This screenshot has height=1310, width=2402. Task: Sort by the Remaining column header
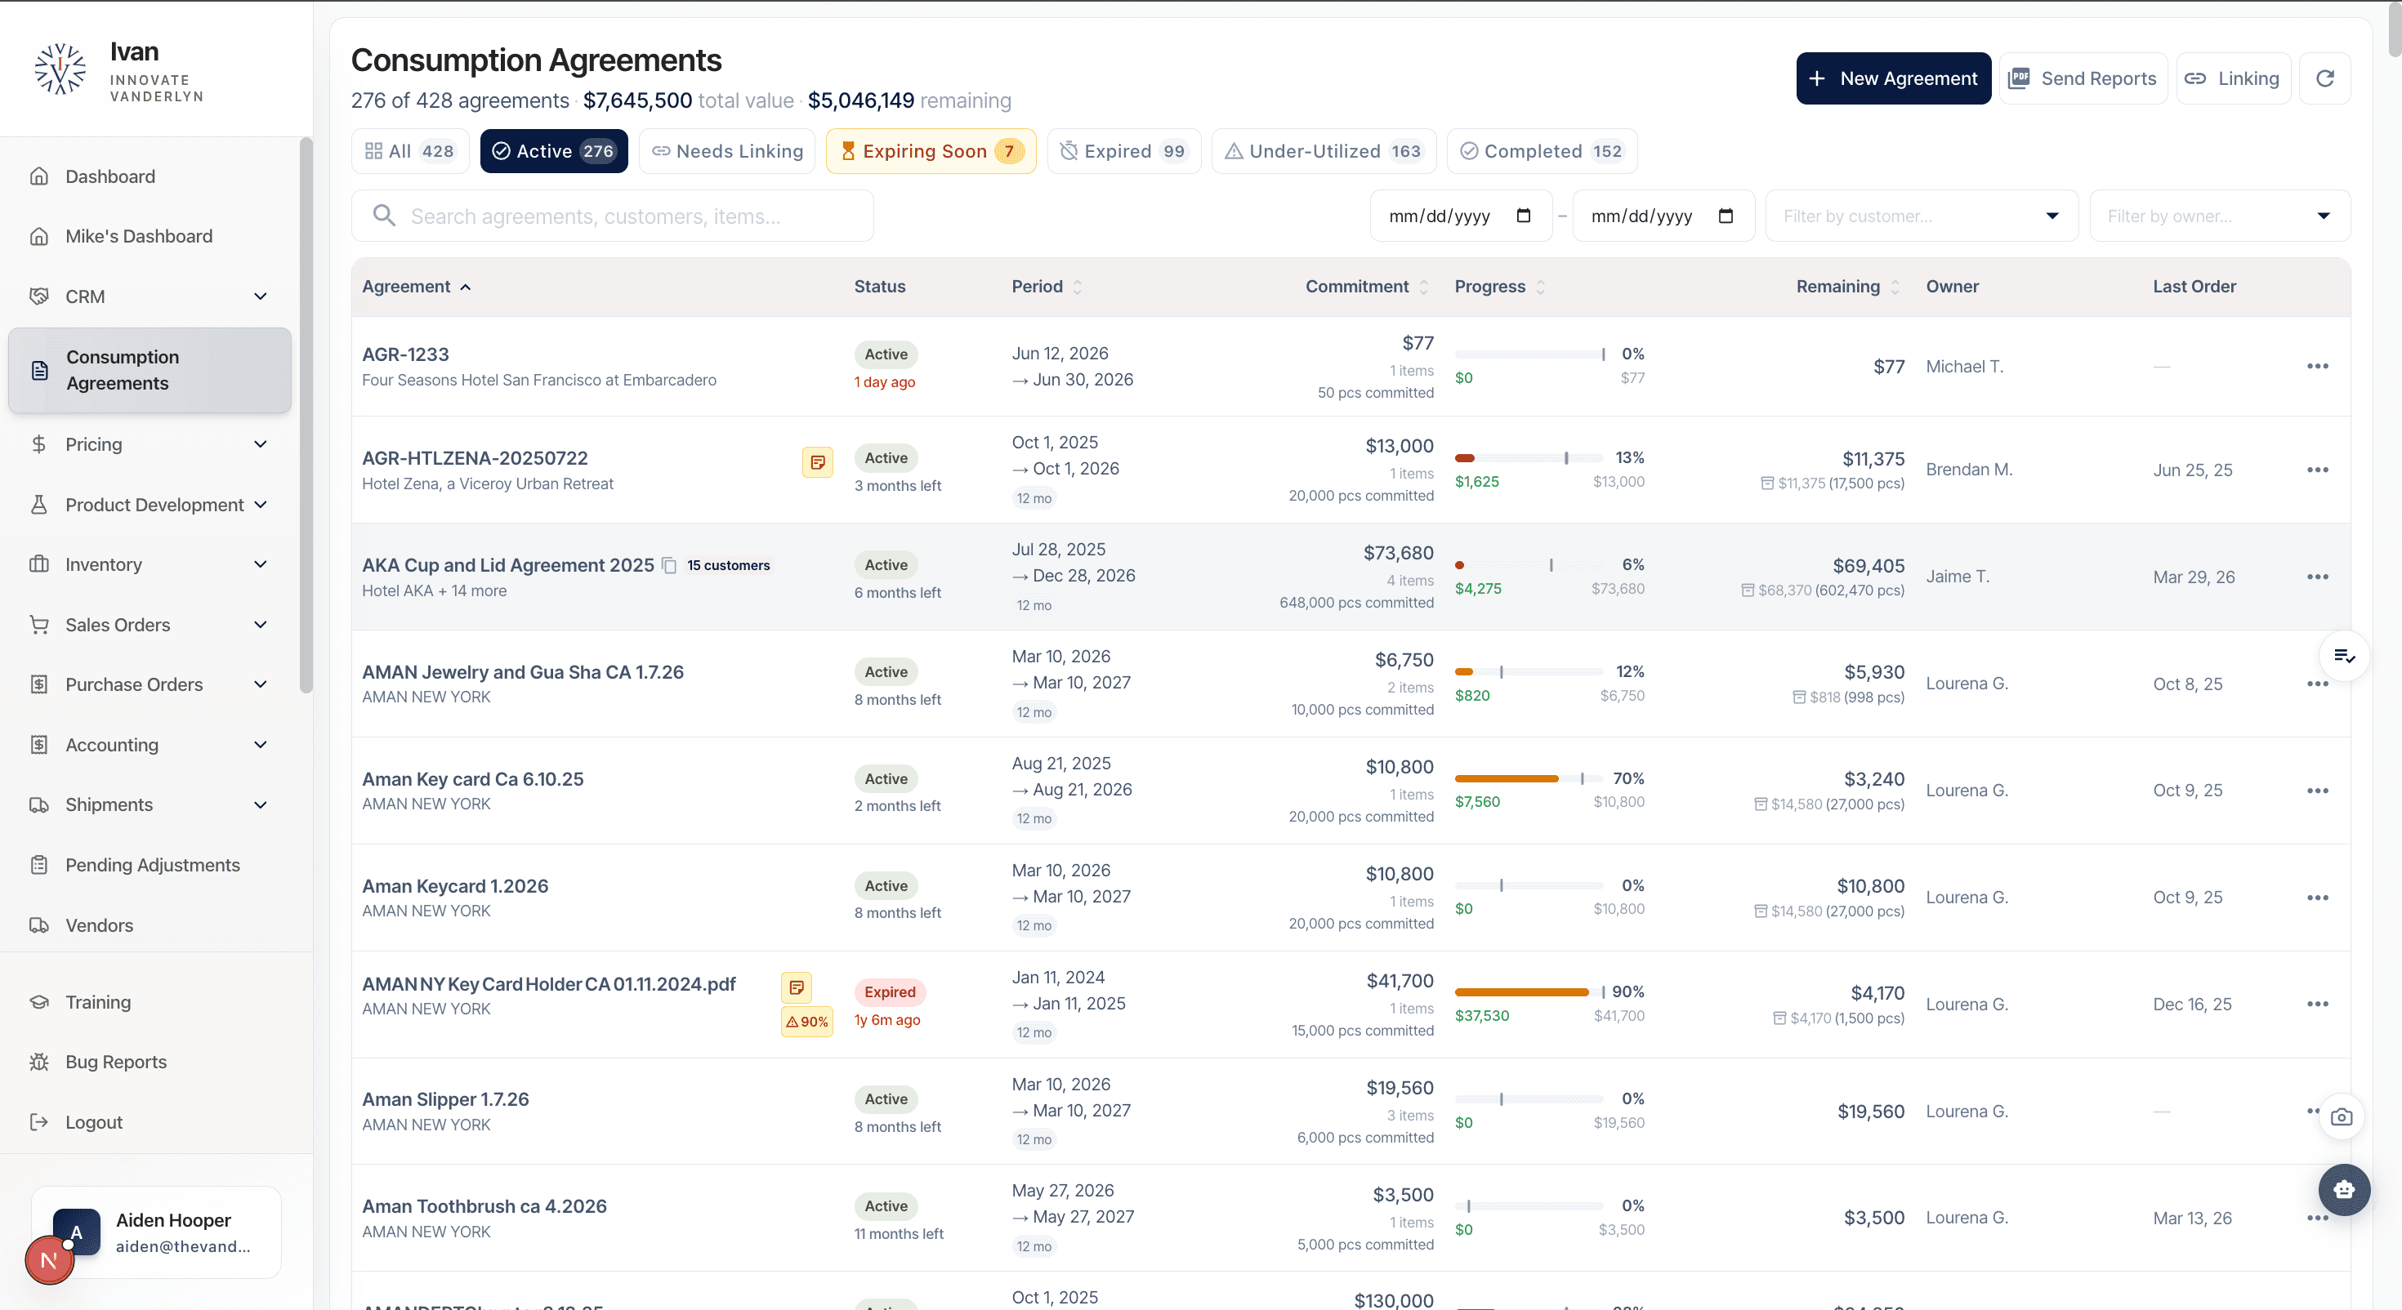coord(1847,286)
